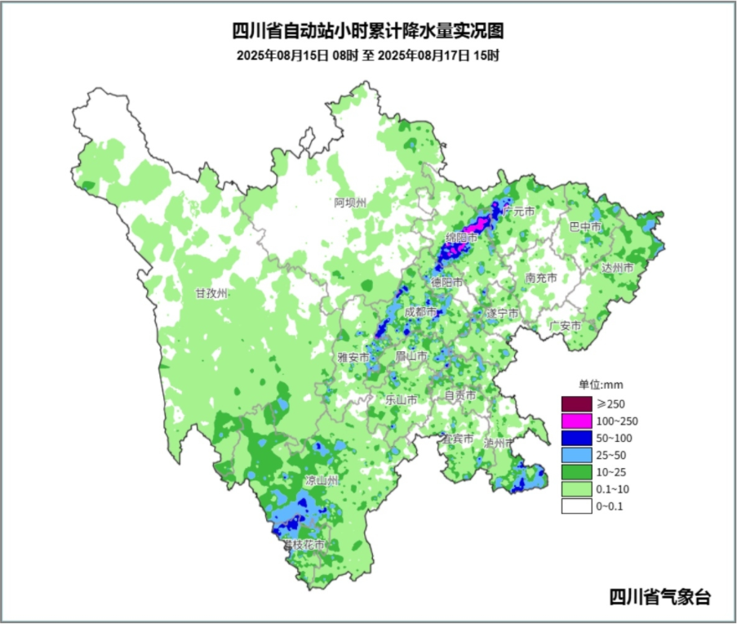Image resolution: width=737 pixels, height=624 pixels.
Task: Select the 甘孜州 region label
Action: [211, 293]
